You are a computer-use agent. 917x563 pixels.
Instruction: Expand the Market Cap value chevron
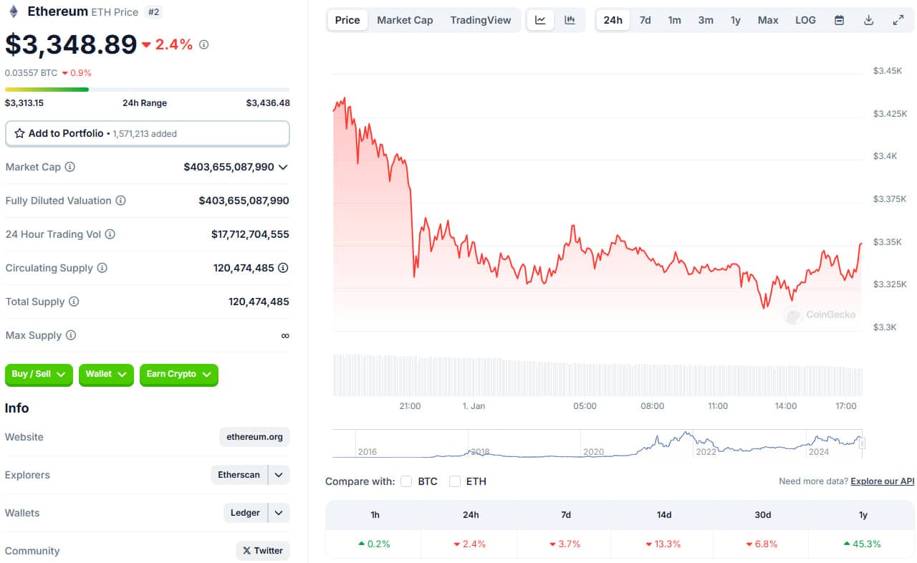click(x=283, y=167)
